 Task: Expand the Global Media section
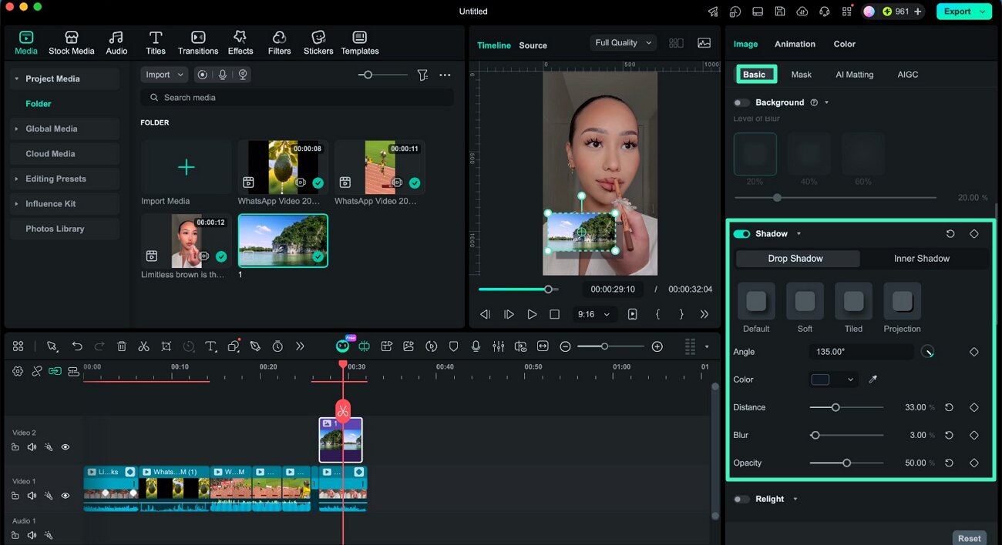point(16,129)
